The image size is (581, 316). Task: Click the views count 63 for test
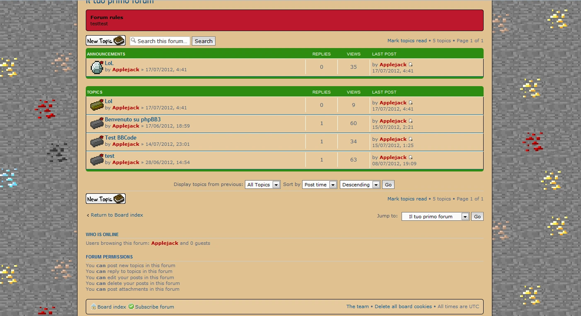point(353,160)
